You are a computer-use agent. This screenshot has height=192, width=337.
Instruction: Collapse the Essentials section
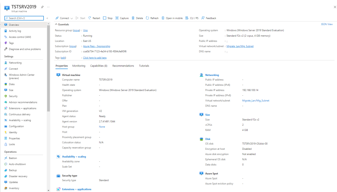pyautogui.click(x=62, y=24)
